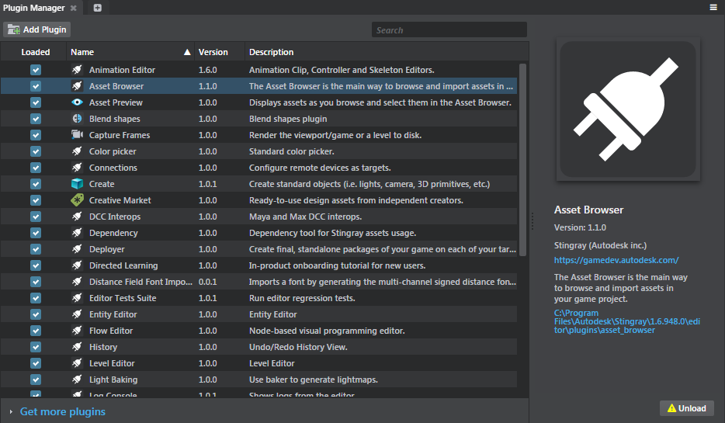725x423 pixels.
Task: Add a new tab with plus icon
Action: click(97, 8)
